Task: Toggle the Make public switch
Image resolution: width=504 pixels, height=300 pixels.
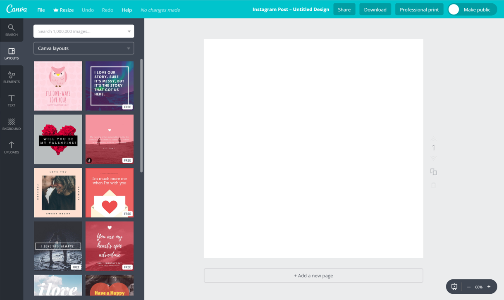Action: [x=454, y=10]
